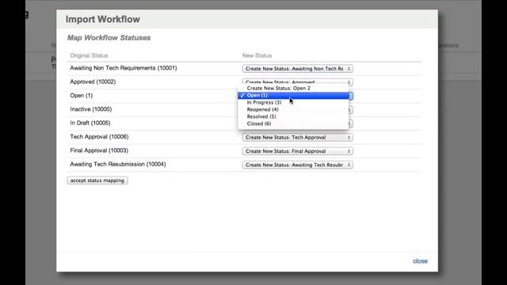This screenshot has height=285, width=507.
Task: Open New Status dropdown for Approved (10002)
Action: pyautogui.click(x=298, y=82)
